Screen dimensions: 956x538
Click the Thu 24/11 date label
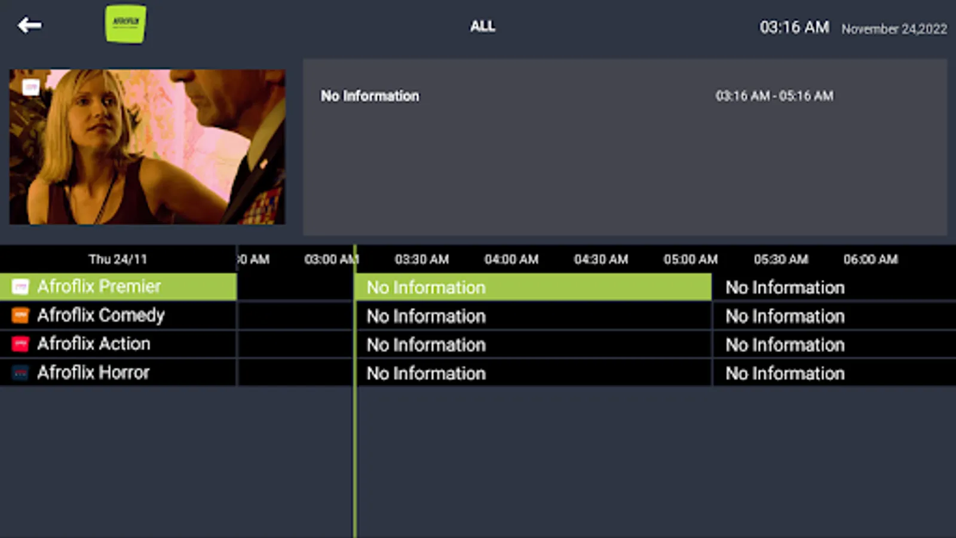pyautogui.click(x=118, y=259)
